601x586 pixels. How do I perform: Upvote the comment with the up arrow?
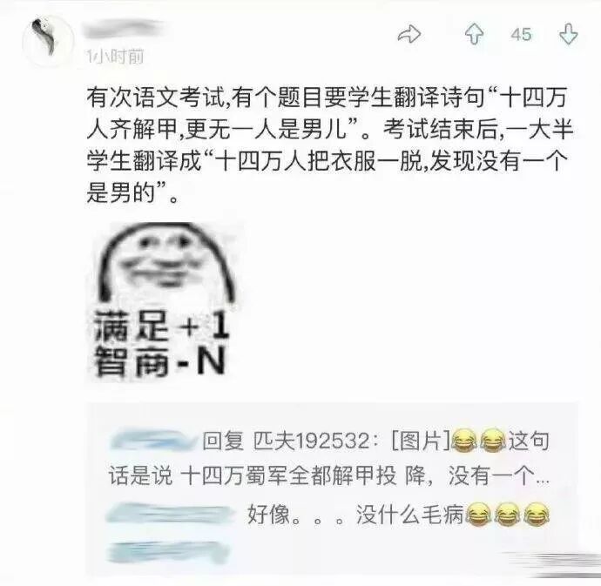[474, 34]
